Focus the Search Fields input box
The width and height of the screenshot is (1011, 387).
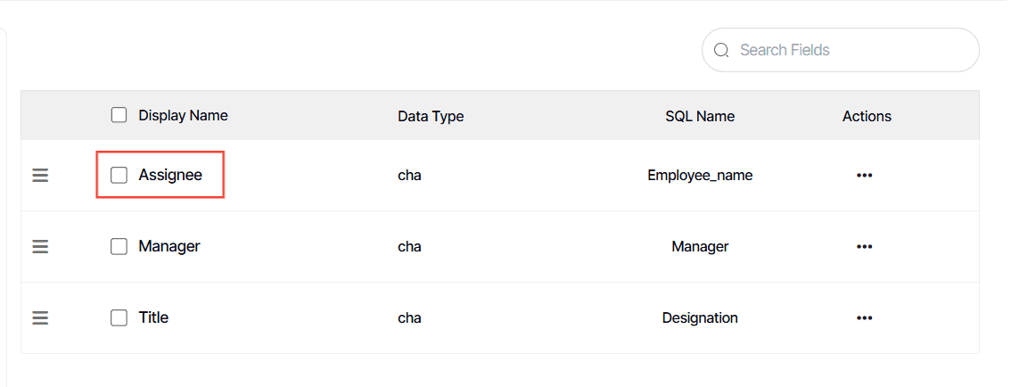[x=840, y=50]
